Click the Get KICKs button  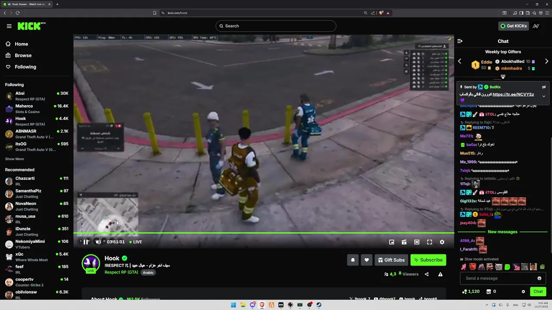click(x=513, y=26)
